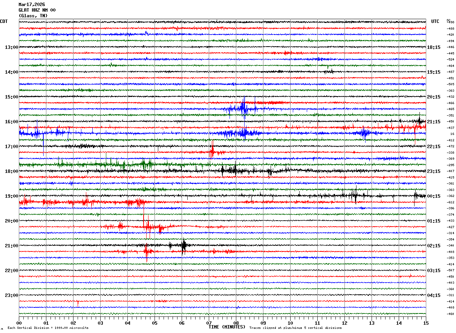The height and width of the screenshot is (333, 456).
Task: Click the 21:00 CDT hour label
Action: [11, 246]
